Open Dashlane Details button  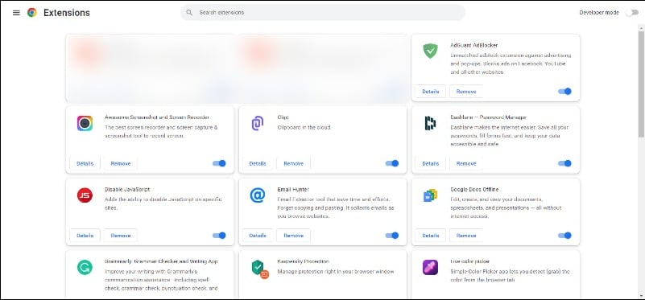(x=430, y=163)
